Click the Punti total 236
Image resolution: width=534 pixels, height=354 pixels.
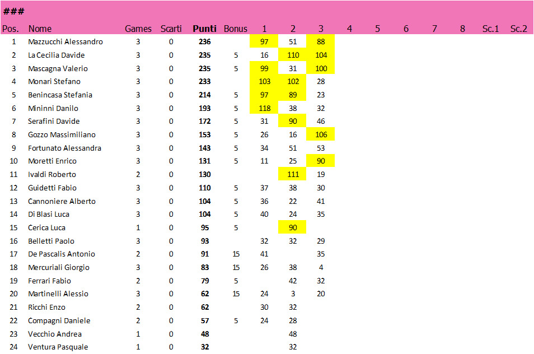205,41
